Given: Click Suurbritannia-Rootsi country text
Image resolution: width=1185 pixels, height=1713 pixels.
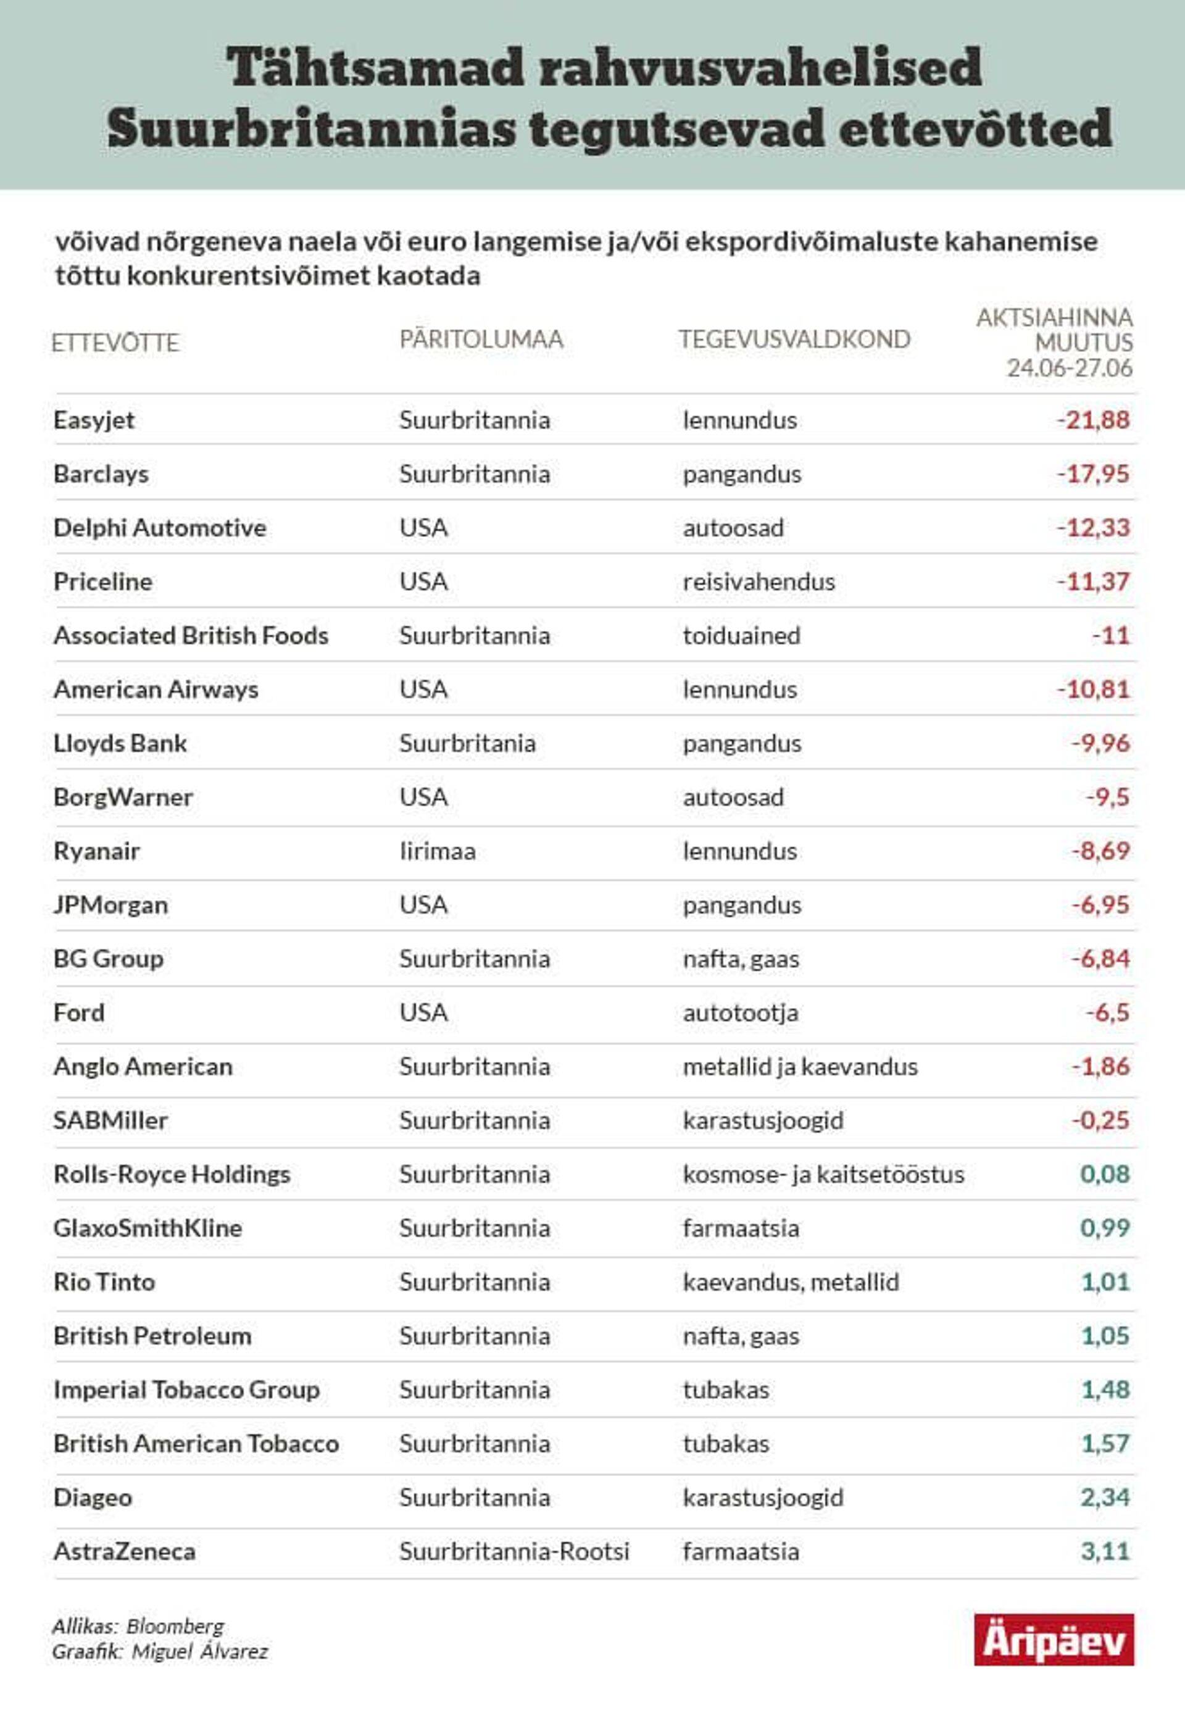Looking at the screenshot, I should (x=513, y=1551).
